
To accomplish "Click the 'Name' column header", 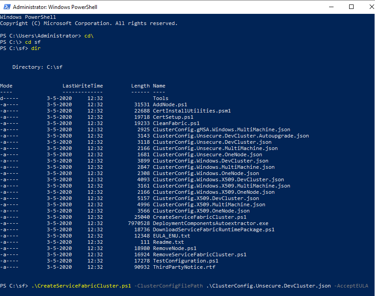I will pyautogui.click(x=159, y=86).
